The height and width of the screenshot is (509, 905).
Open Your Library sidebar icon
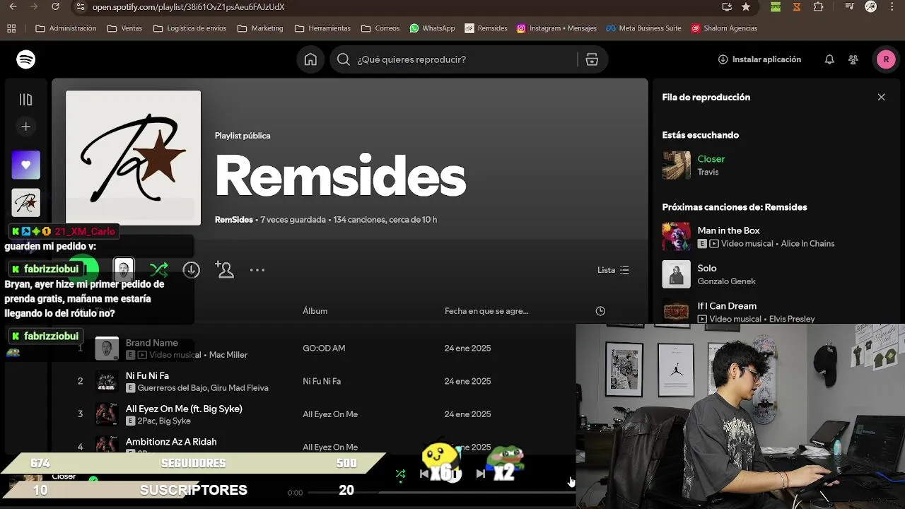pyautogui.click(x=26, y=100)
